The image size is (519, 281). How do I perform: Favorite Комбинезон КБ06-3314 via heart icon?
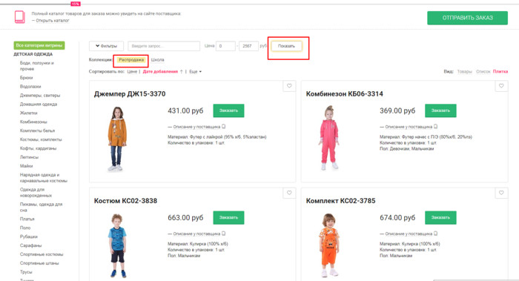tap(501, 86)
